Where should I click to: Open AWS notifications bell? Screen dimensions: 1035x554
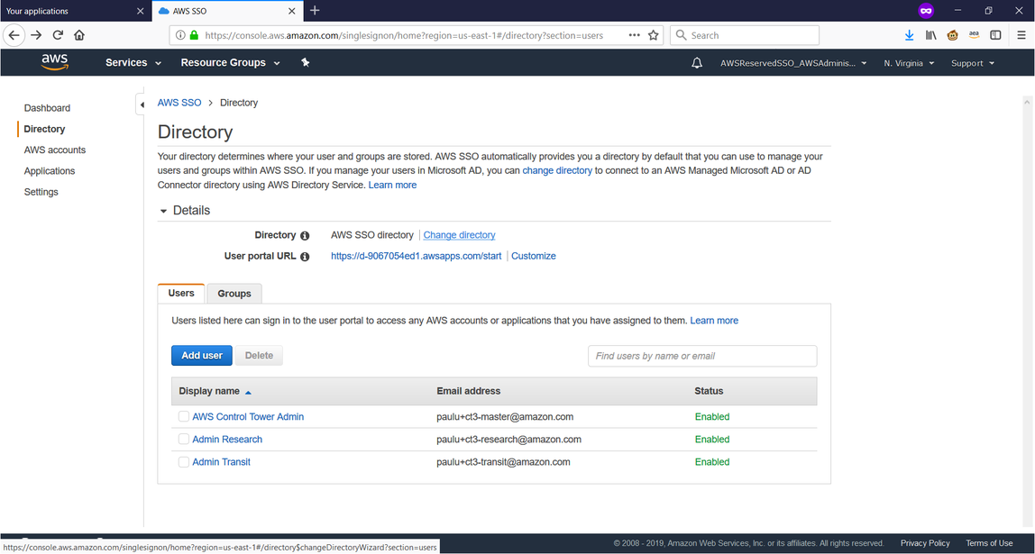(x=696, y=63)
